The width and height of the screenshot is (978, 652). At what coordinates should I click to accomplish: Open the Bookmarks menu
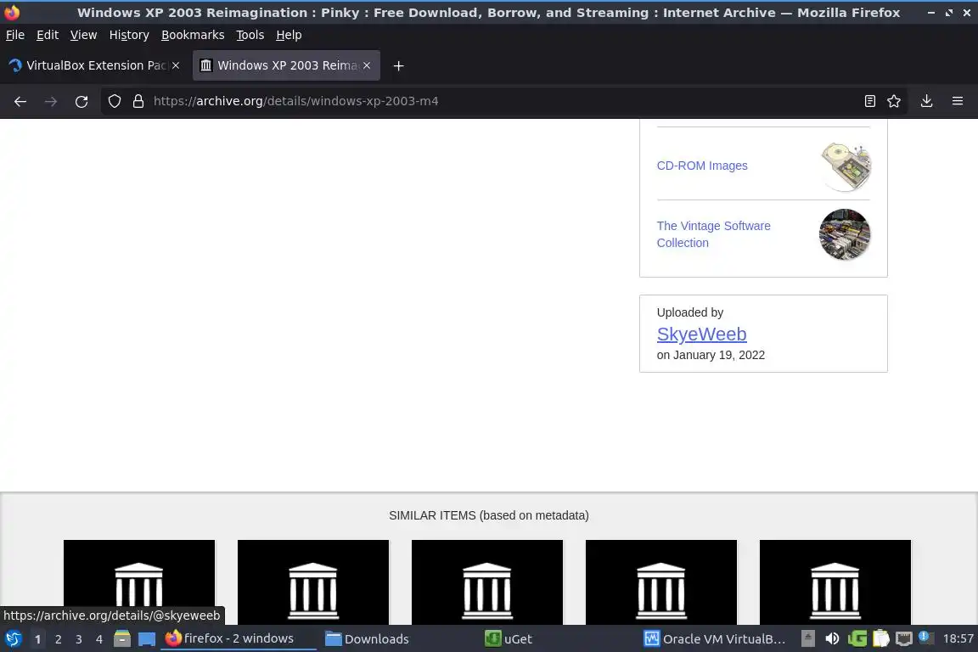193,35
